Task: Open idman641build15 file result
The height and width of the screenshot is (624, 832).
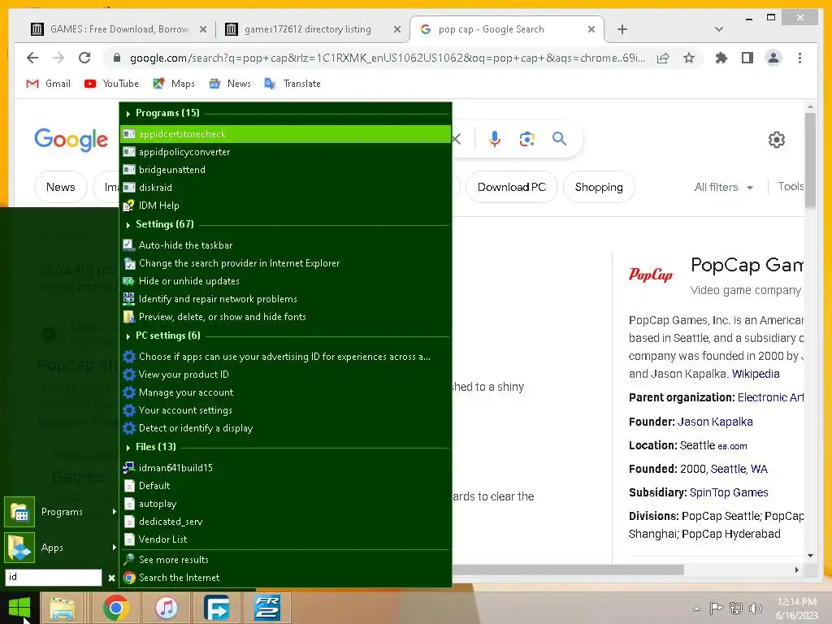Action: click(x=285, y=467)
